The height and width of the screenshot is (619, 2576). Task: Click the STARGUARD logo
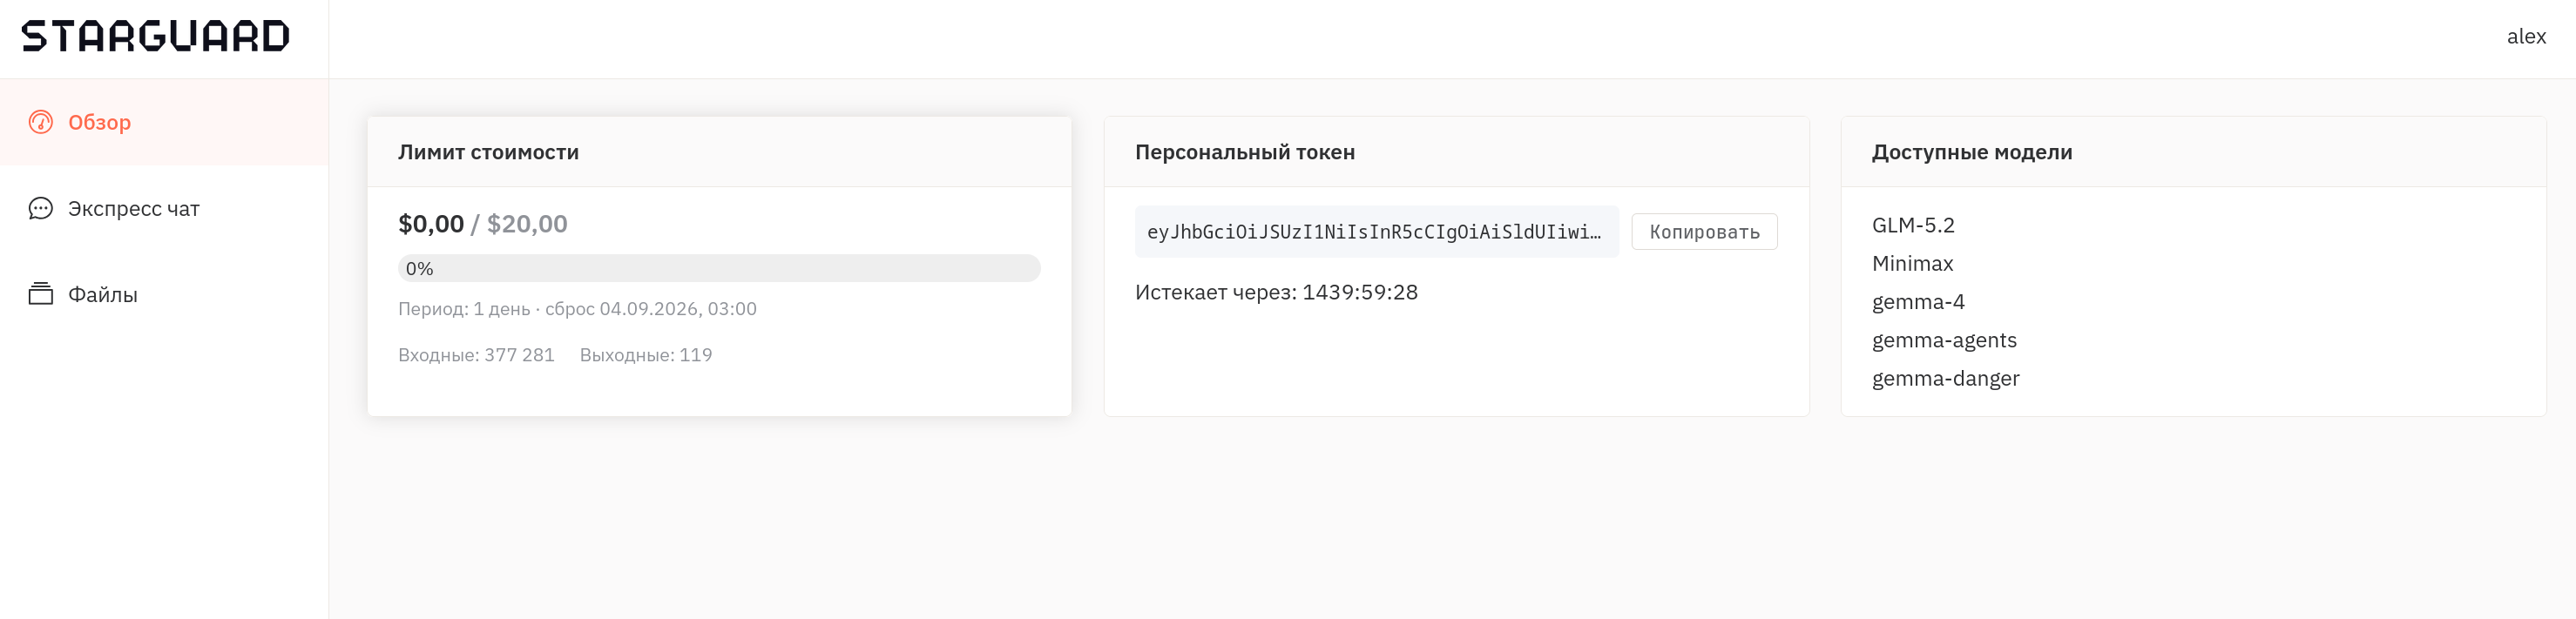[156, 37]
